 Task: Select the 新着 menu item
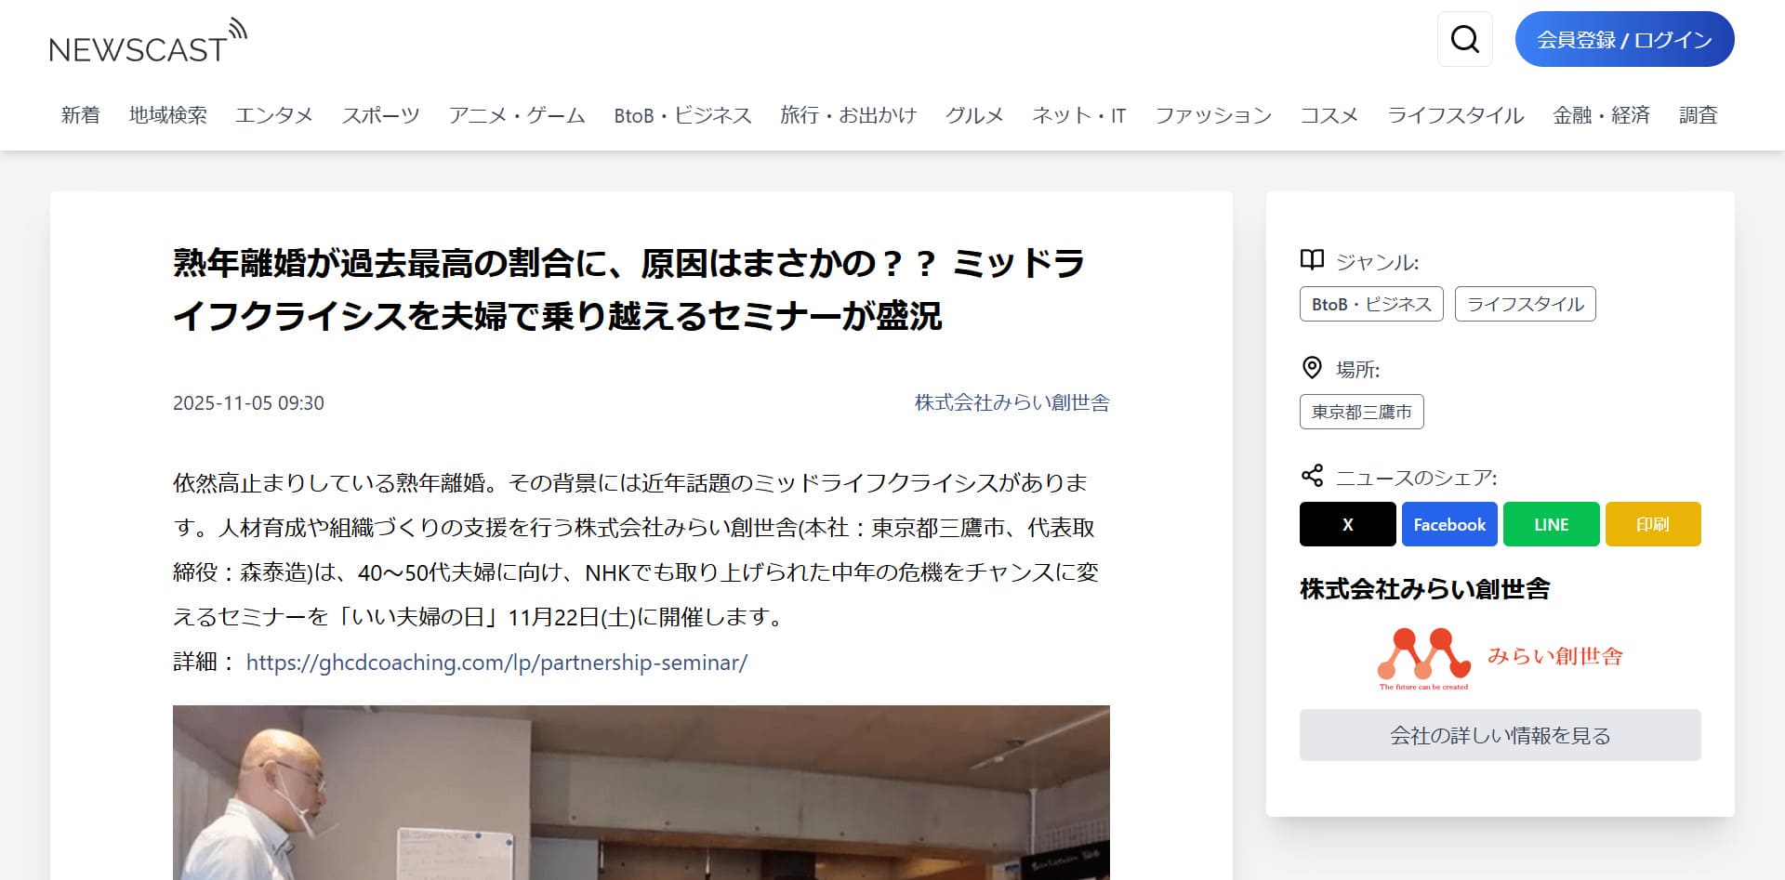pyautogui.click(x=80, y=115)
